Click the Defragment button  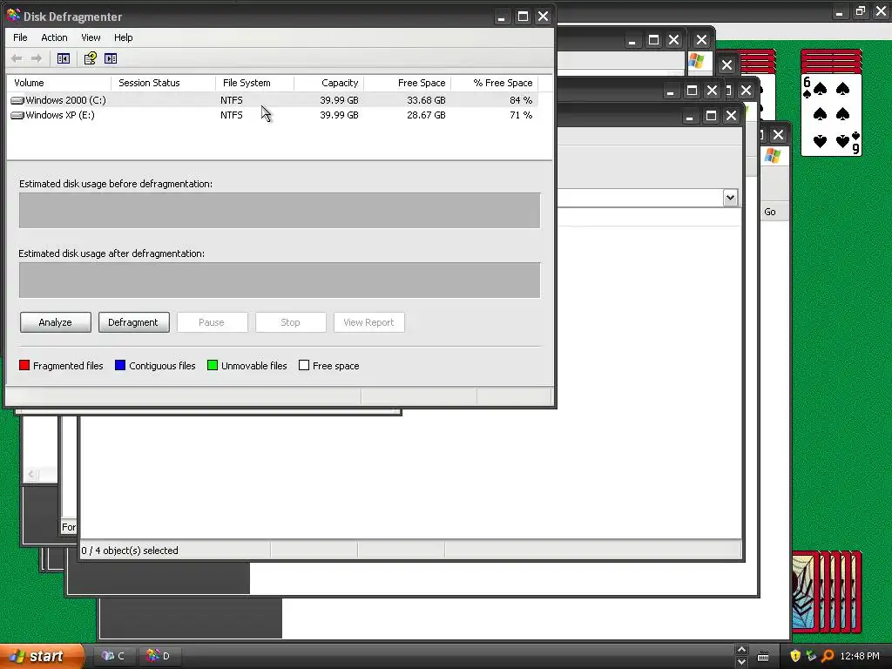[x=133, y=322]
